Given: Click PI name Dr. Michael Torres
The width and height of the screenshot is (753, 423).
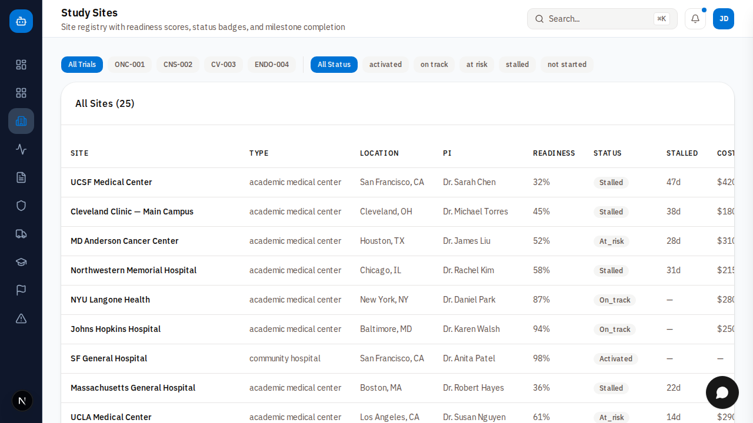Looking at the screenshot, I should (475, 211).
